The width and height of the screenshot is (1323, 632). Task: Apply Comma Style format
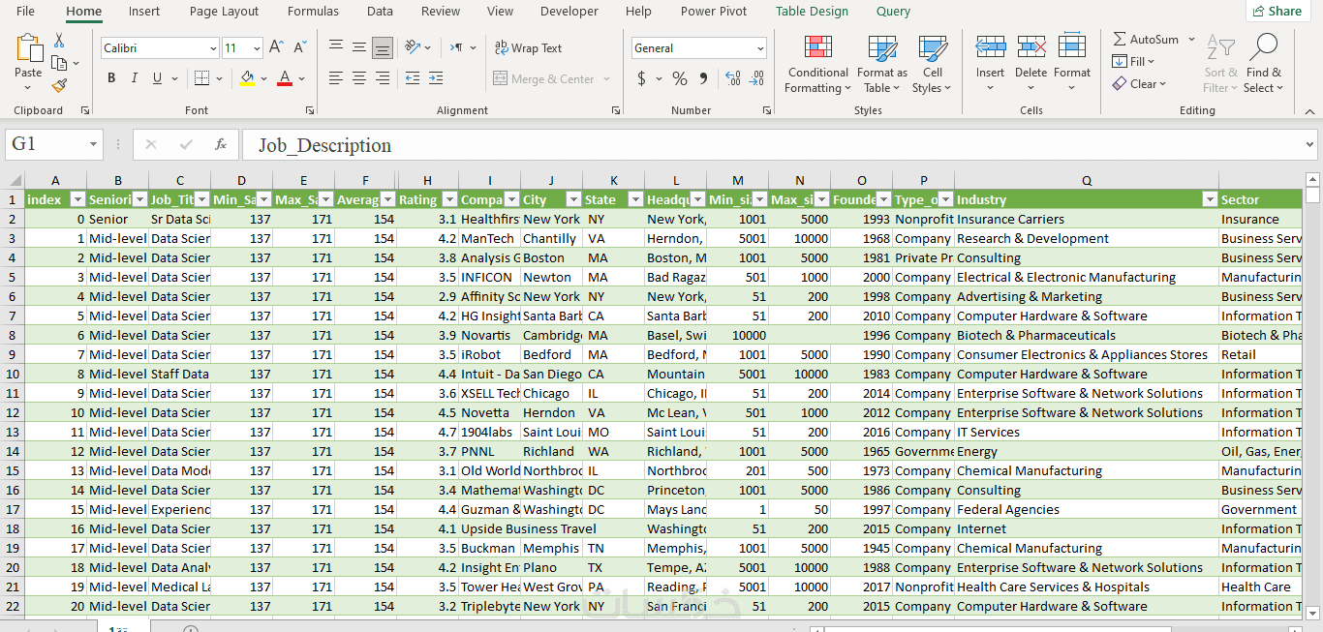tap(702, 78)
